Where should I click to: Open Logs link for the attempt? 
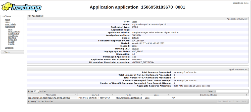pos(147,98)
